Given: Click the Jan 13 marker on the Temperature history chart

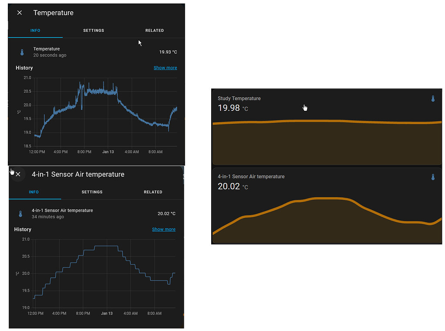Looking at the screenshot, I should 108,152.
